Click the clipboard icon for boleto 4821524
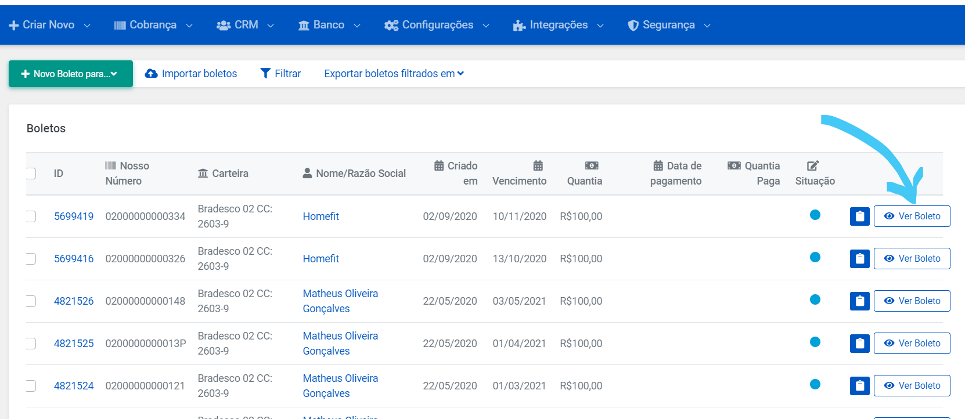The height and width of the screenshot is (419, 965). pos(859,386)
